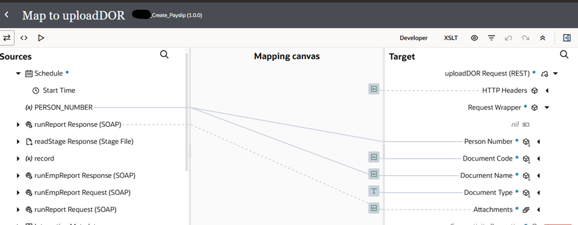
Task: Open the view eye options
Action: (475, 38)
